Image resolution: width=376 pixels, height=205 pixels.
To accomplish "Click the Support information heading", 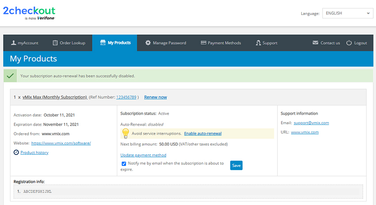I will click(299, 113).
